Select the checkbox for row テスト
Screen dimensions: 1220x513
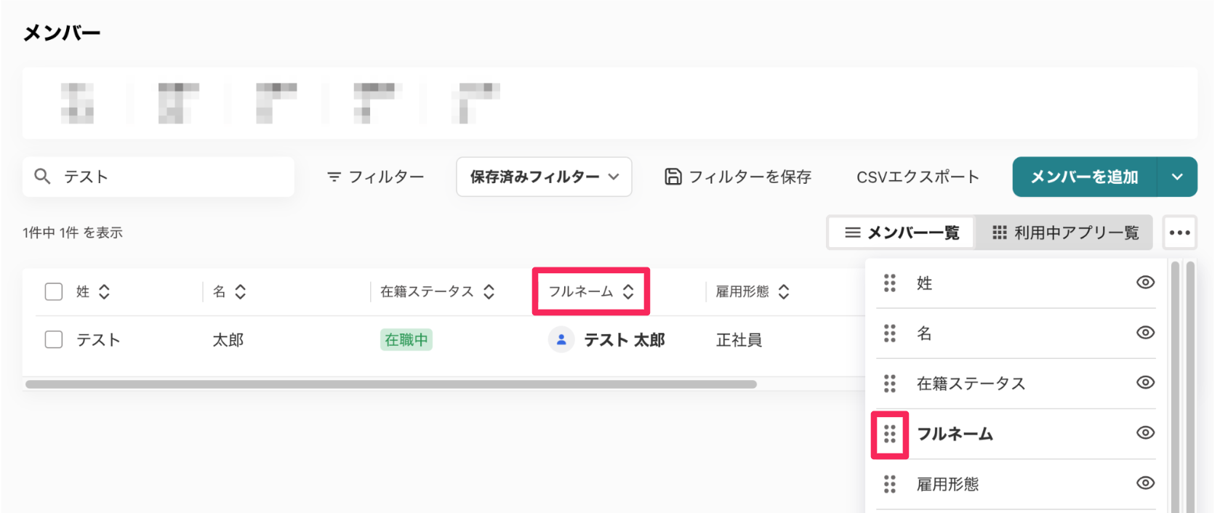(54, 339)
